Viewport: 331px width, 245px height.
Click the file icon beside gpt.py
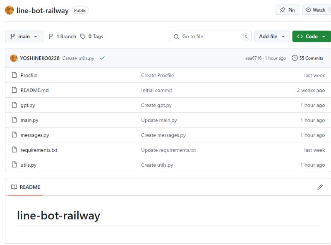point(14,105)
